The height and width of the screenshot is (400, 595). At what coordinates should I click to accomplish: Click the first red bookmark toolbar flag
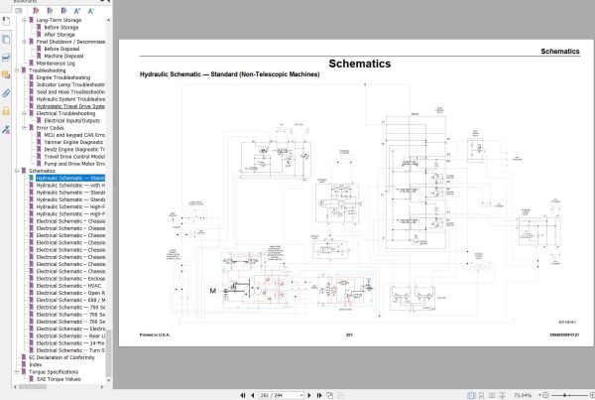tap(36, 11)
